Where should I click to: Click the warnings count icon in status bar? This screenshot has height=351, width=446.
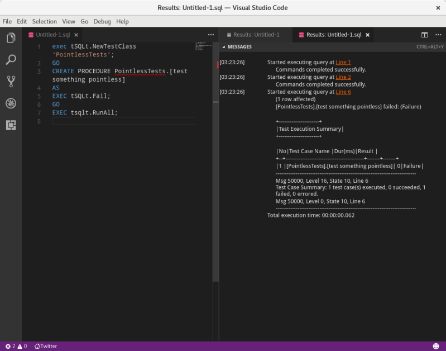[20, 346]
